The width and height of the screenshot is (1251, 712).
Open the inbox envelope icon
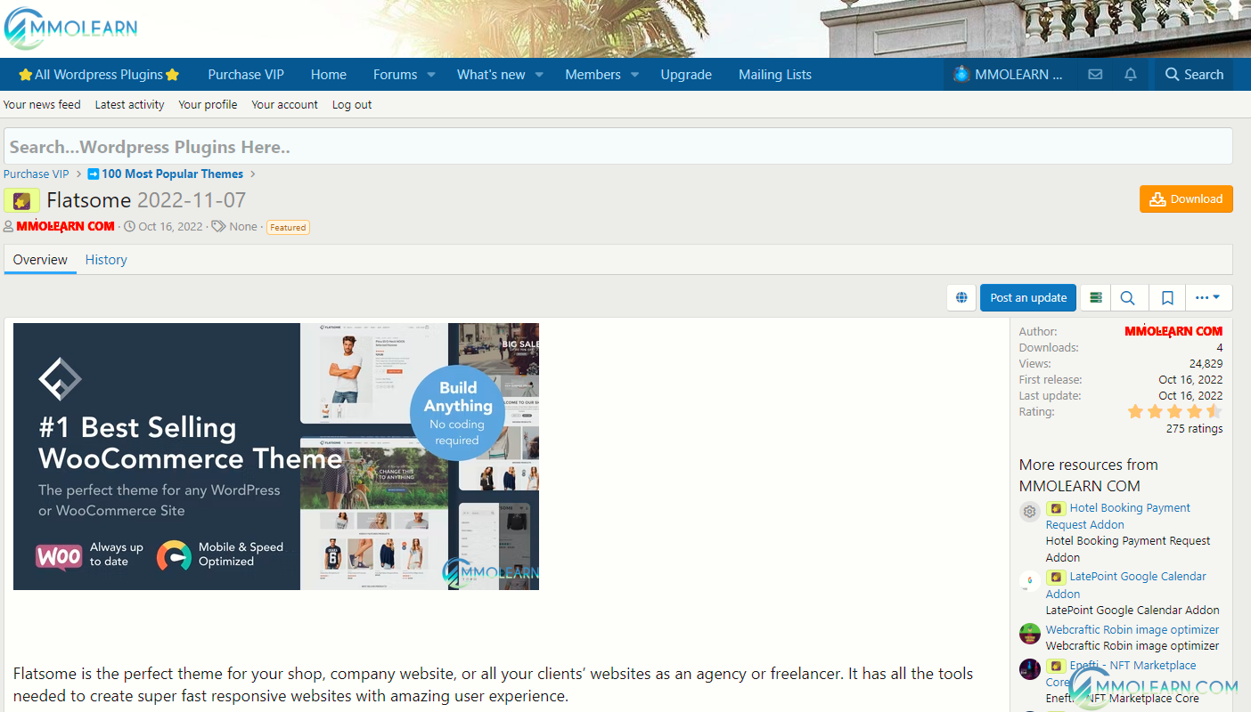(1095, 75)
